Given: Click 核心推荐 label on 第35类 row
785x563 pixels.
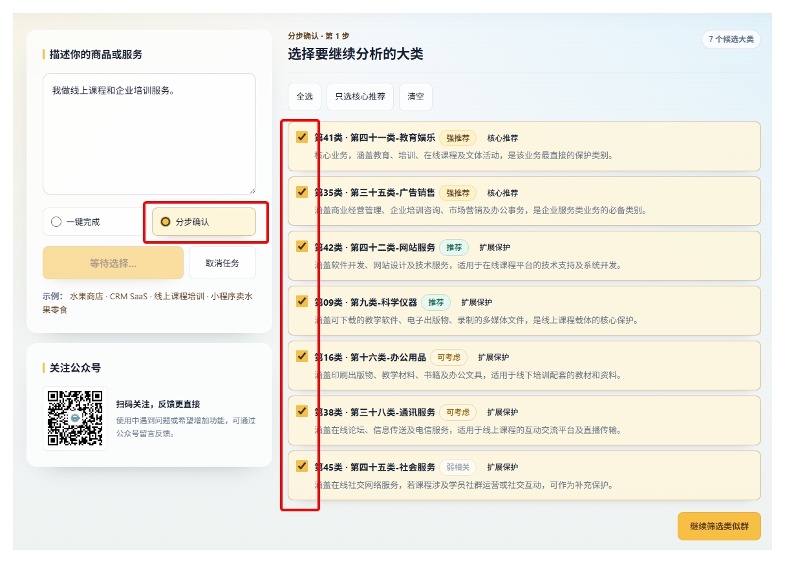Looking at the screenshot, I should coord(502,193).
